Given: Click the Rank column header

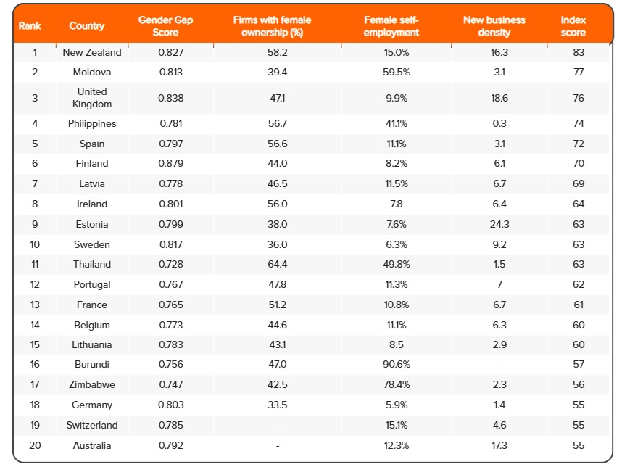Looking at the screenshot, I should pyautogui.click(x=30, y=26).
